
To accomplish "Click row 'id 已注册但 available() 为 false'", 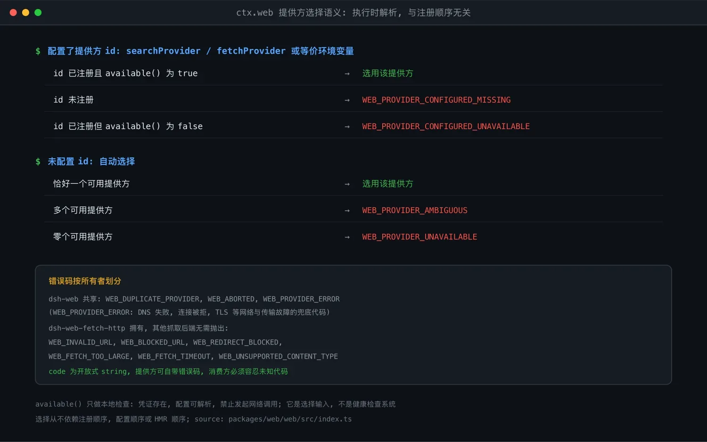I will tap(353, 126).
